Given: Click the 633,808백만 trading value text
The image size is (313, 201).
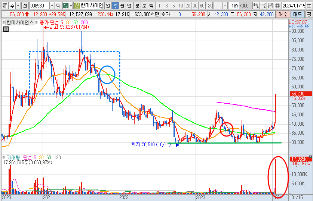Looking at the screenshot, I should (147, 14).
